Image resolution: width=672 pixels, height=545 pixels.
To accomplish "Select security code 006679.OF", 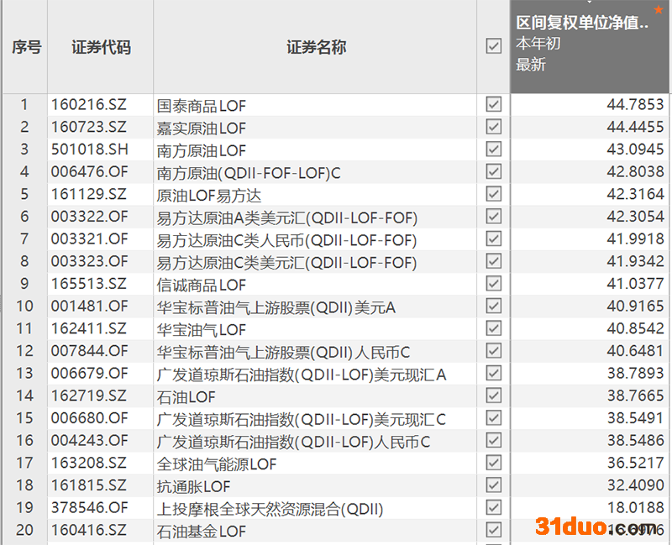I will point(90,373).
